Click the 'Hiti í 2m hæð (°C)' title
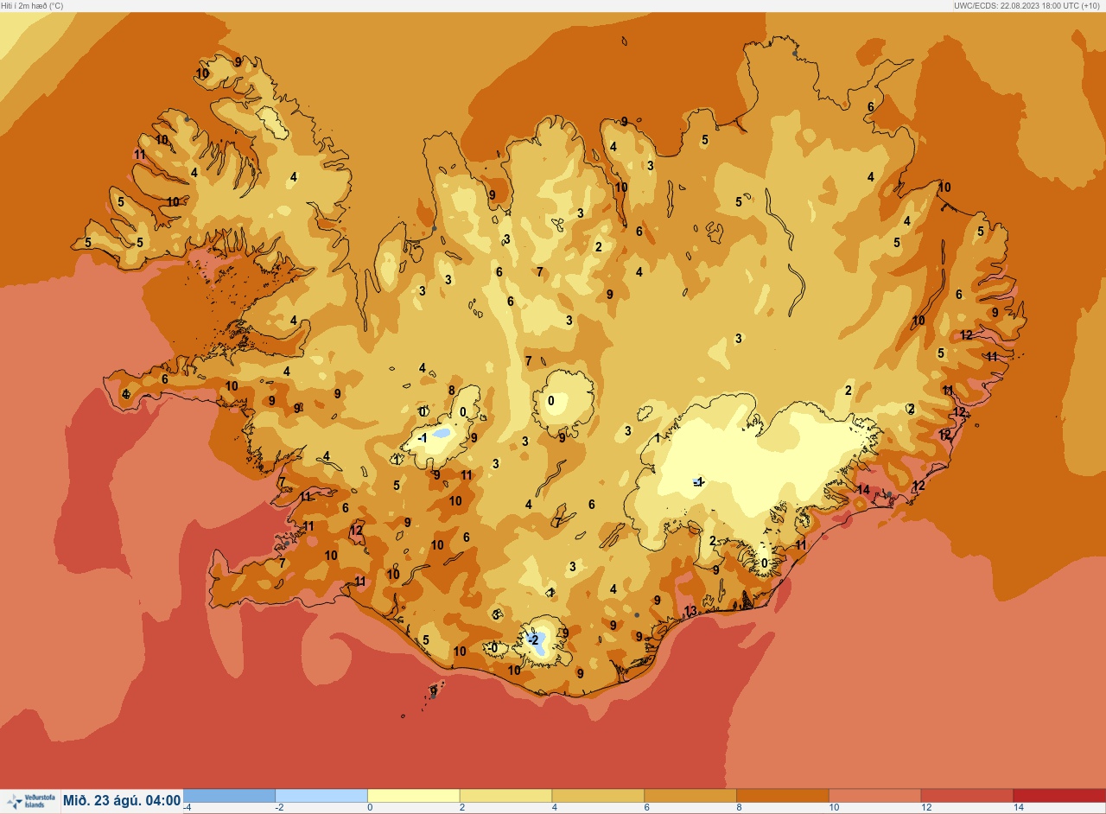 tap(32, 5)
